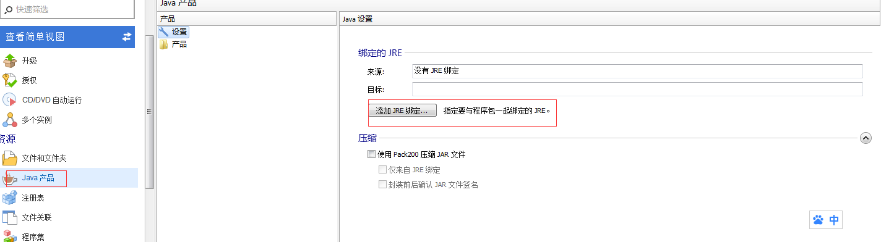Click the 添加 JRE 绑定... button

402,111
